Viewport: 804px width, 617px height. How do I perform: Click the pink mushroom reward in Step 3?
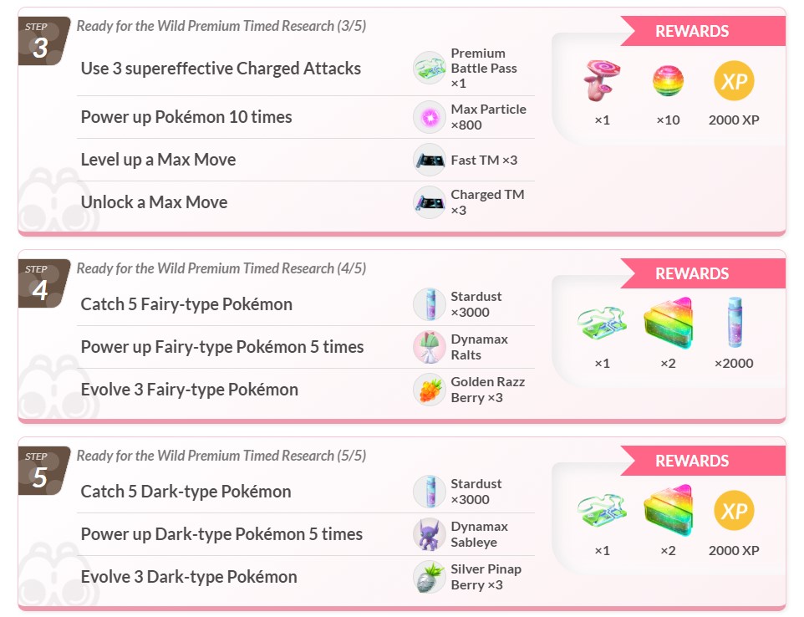pos(602,81)
